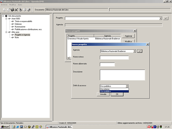This screenshot has height=129, width=172.
Task: Select Titolo e responsabilità tree item
Action: (x=23, y=21)
